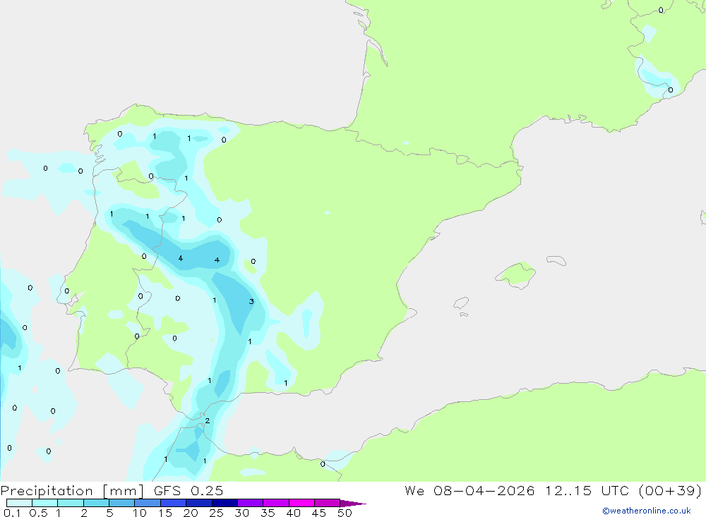Select the 0.5–1 mm legend color box

tap(45, 503)
